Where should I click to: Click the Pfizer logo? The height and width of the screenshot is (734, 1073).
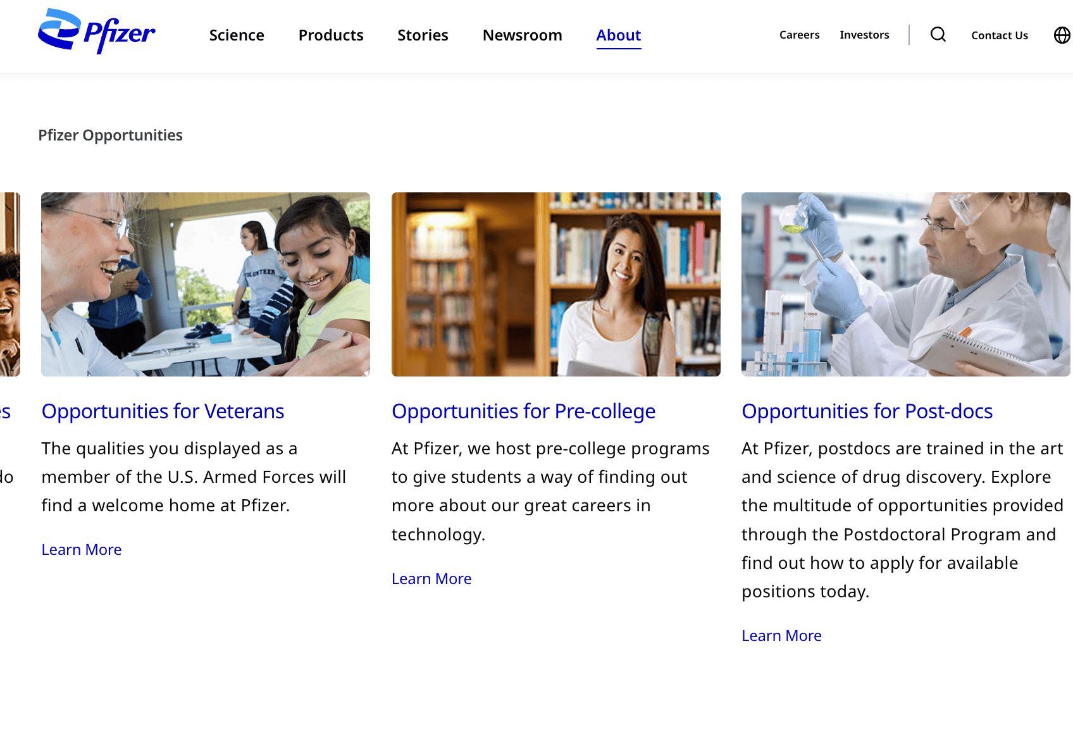click(x=96, y=32)
